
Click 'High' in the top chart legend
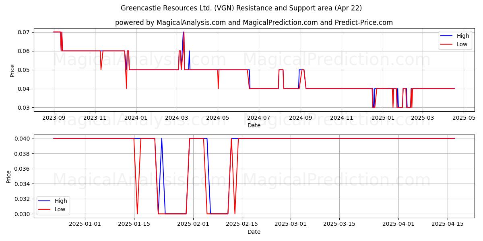click(463, 36)
